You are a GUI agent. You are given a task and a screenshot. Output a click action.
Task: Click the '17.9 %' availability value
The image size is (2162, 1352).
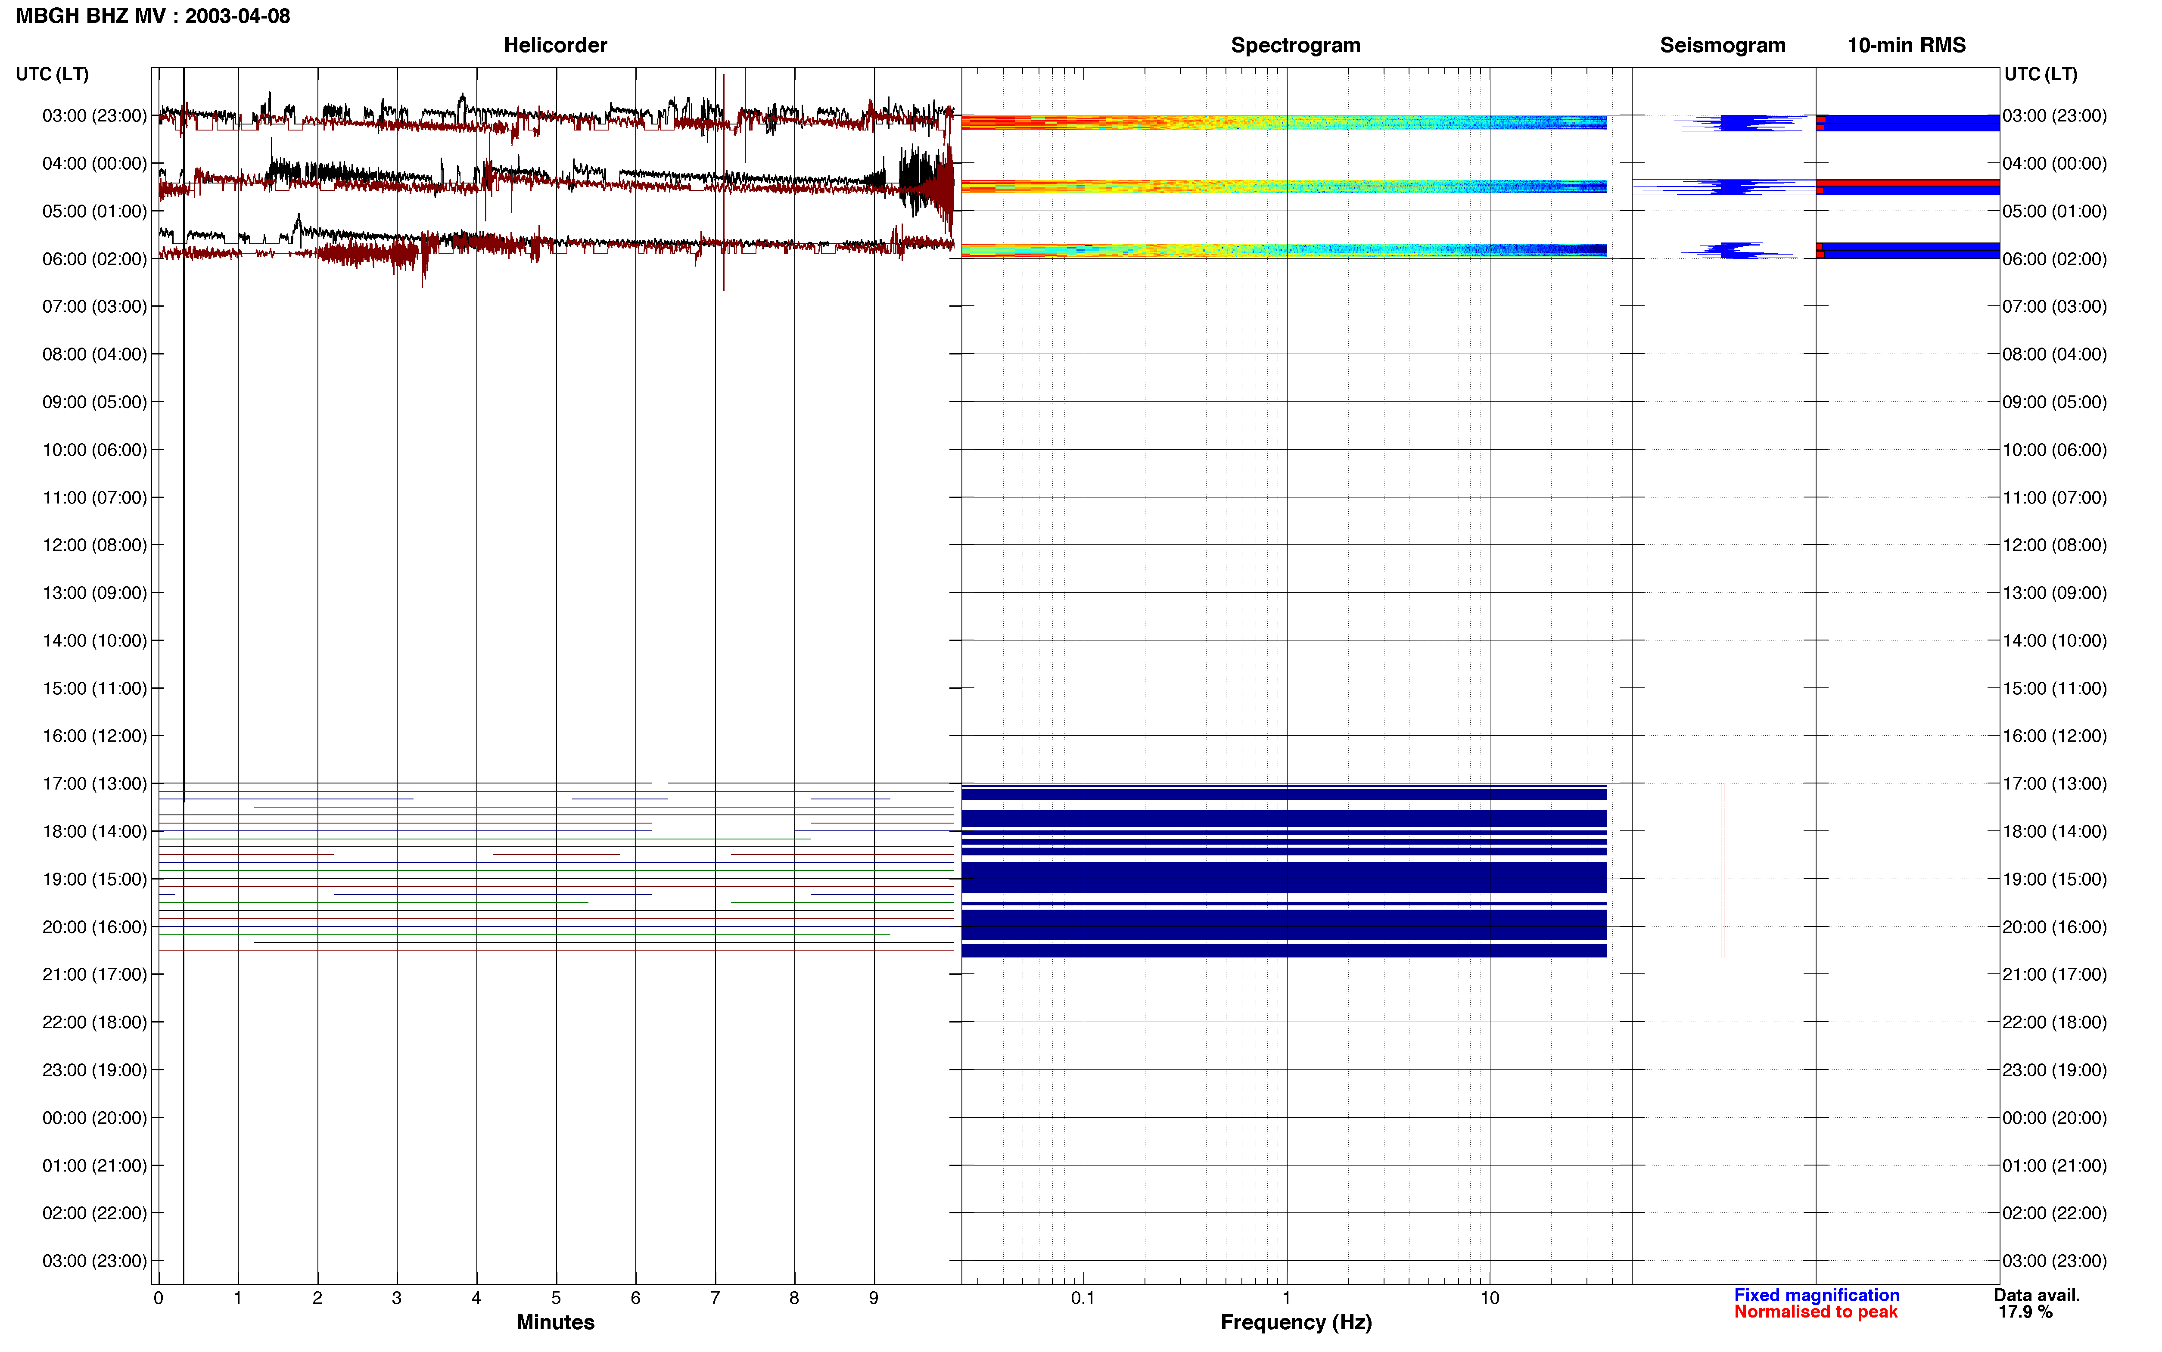[x=2025, y=1312]
